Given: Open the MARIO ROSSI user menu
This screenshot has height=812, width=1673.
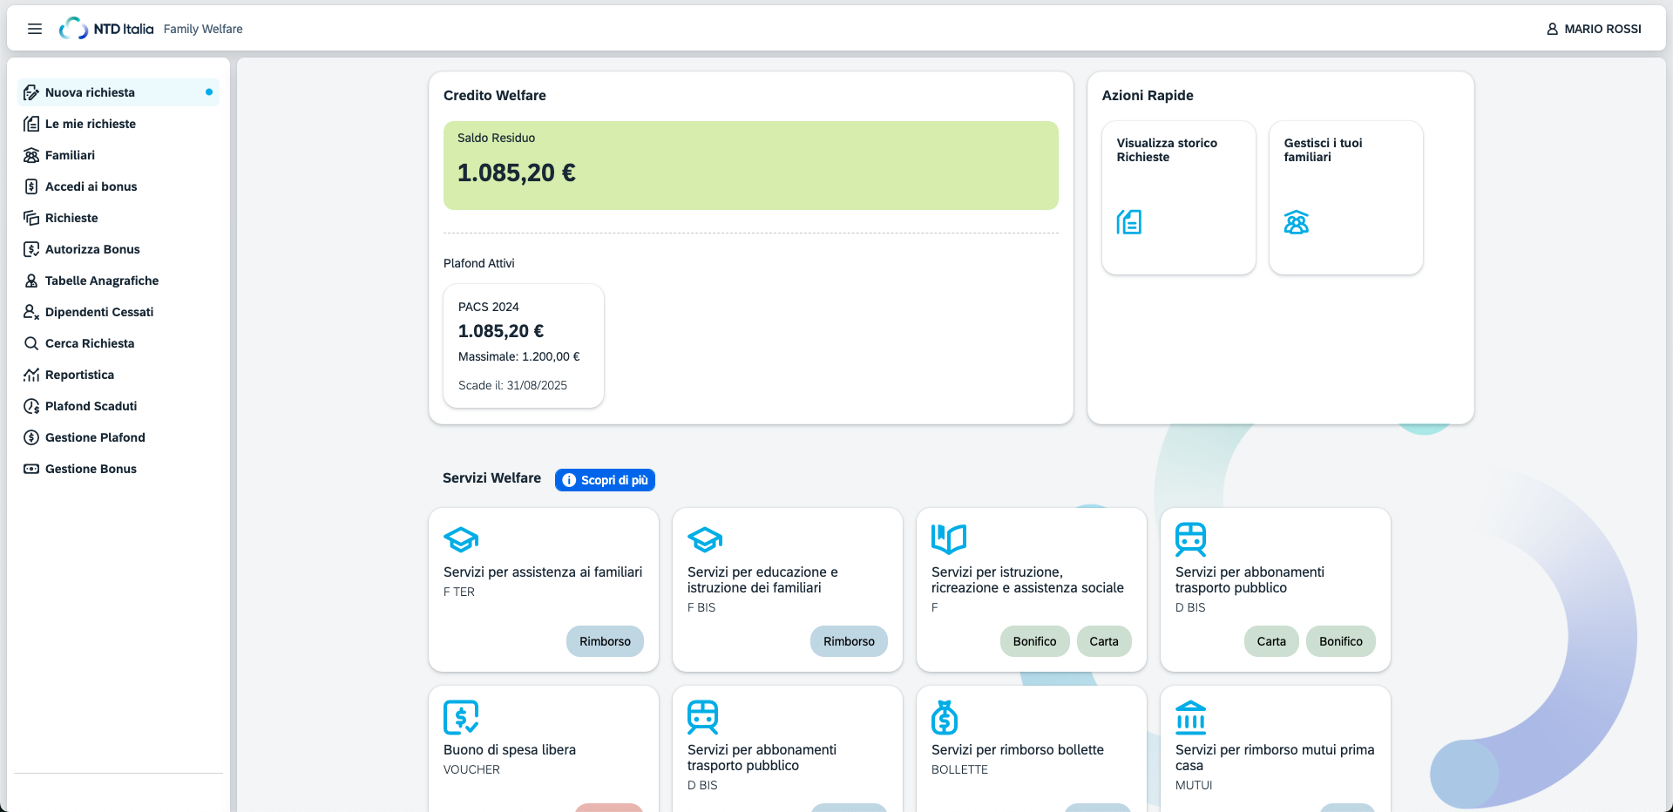Looking at the screenshot, I should 1594,29.
